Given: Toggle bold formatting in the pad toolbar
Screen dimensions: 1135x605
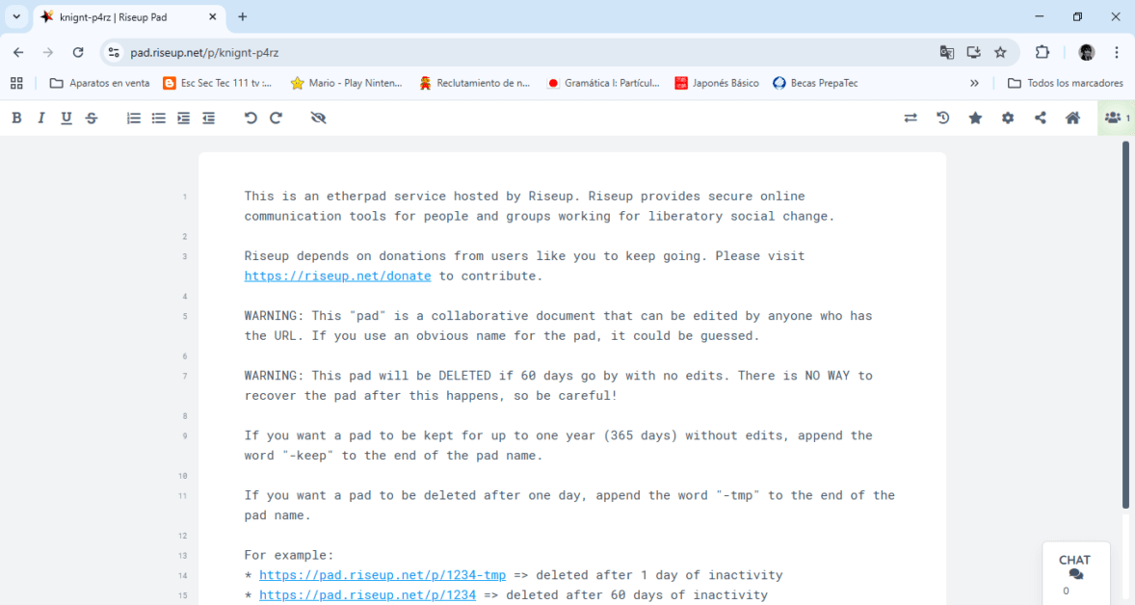Looking at the screenshot, I should point(16,118).
